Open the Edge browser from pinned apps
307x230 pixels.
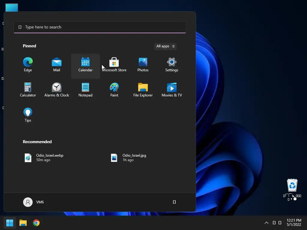(28, 65)
